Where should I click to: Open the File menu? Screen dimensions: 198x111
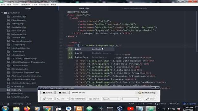(x=3, y=5)
